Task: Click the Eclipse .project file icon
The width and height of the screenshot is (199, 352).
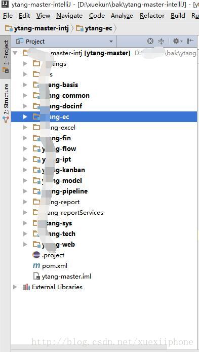Action: [36, 255]
